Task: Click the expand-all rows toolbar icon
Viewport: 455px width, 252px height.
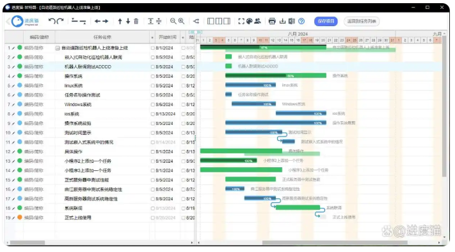Action: coord(150,21)
